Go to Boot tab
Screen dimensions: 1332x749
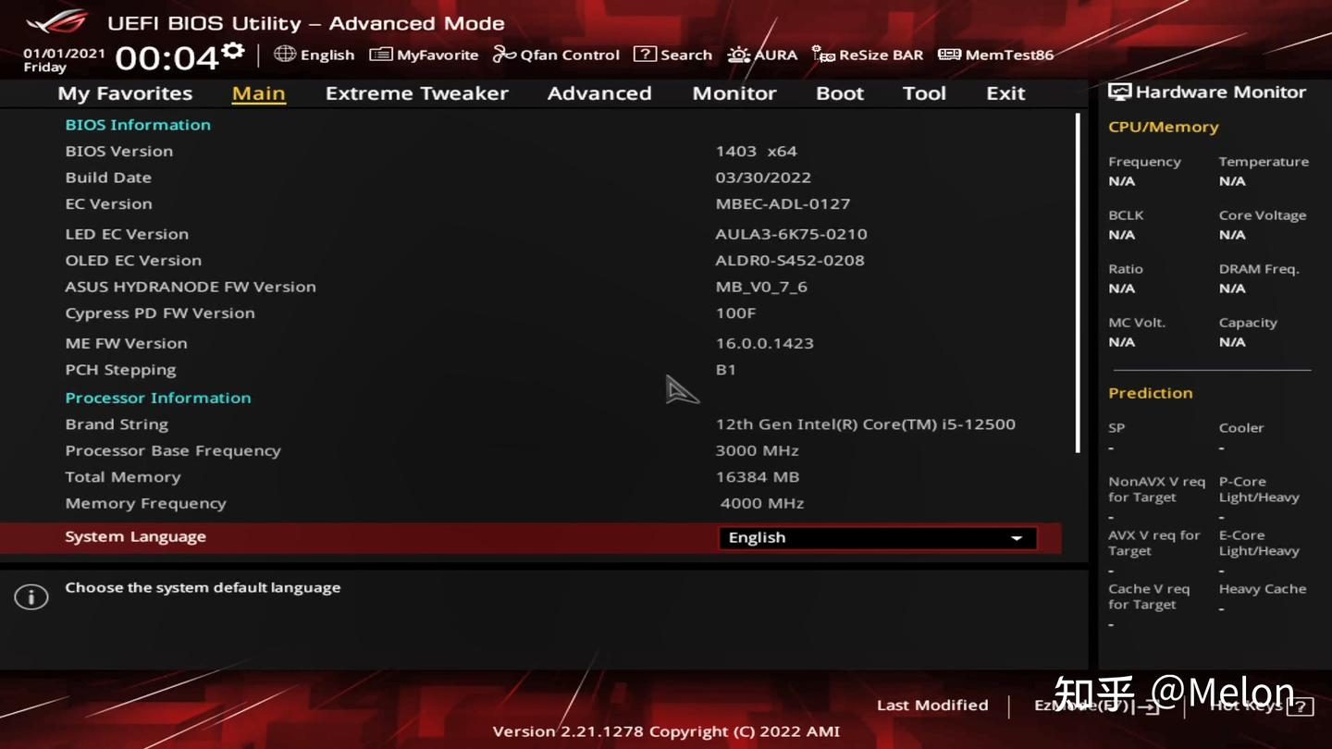tap(840, 93)
